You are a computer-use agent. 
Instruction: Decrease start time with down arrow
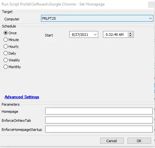coord(130,36)
